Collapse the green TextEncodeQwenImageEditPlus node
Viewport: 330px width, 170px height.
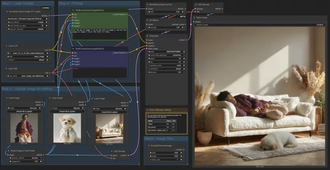[x=73, y=10]
